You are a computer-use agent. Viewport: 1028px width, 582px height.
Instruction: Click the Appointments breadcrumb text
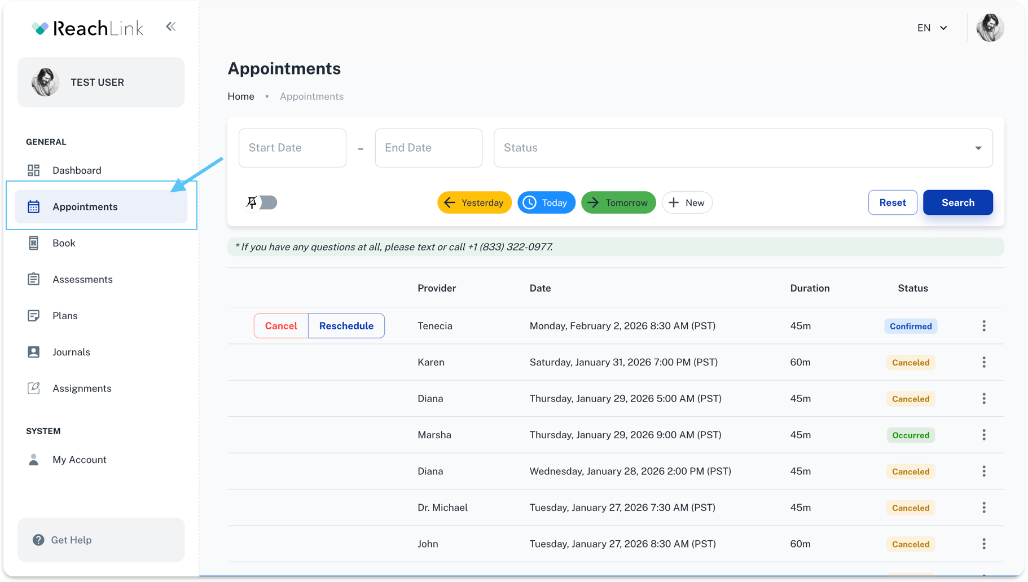point(311,96)
